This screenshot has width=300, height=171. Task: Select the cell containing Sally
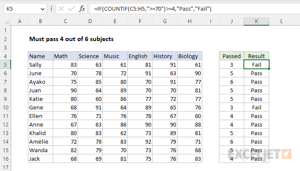40,65
